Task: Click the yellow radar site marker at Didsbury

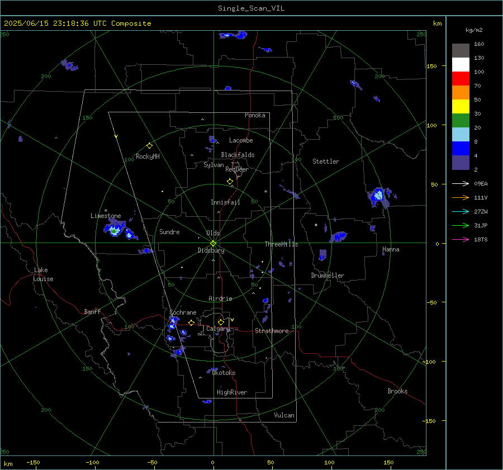Action: [213, 244]
